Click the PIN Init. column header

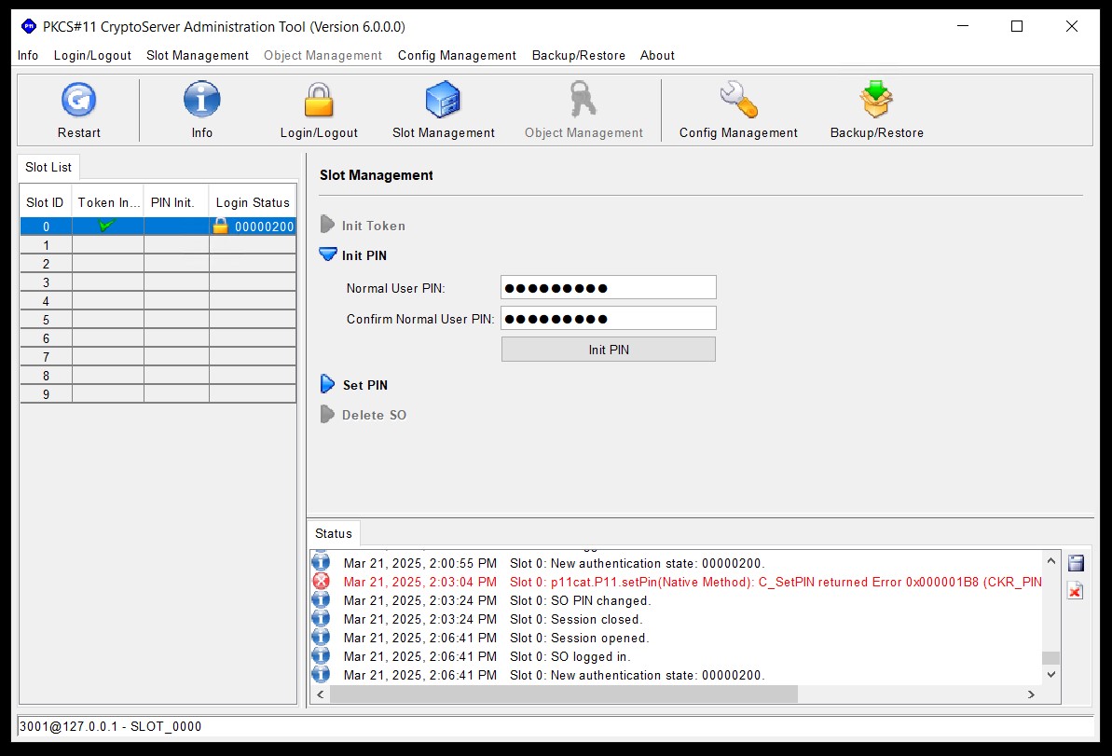coord(176,203)
